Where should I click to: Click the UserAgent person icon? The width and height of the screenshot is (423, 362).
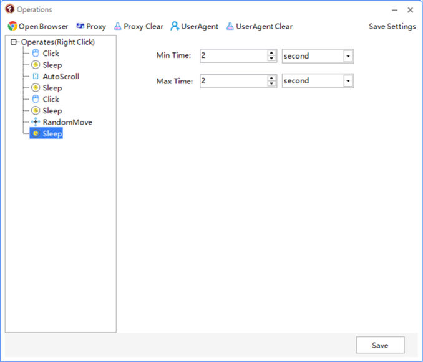(x=175, y=26)
